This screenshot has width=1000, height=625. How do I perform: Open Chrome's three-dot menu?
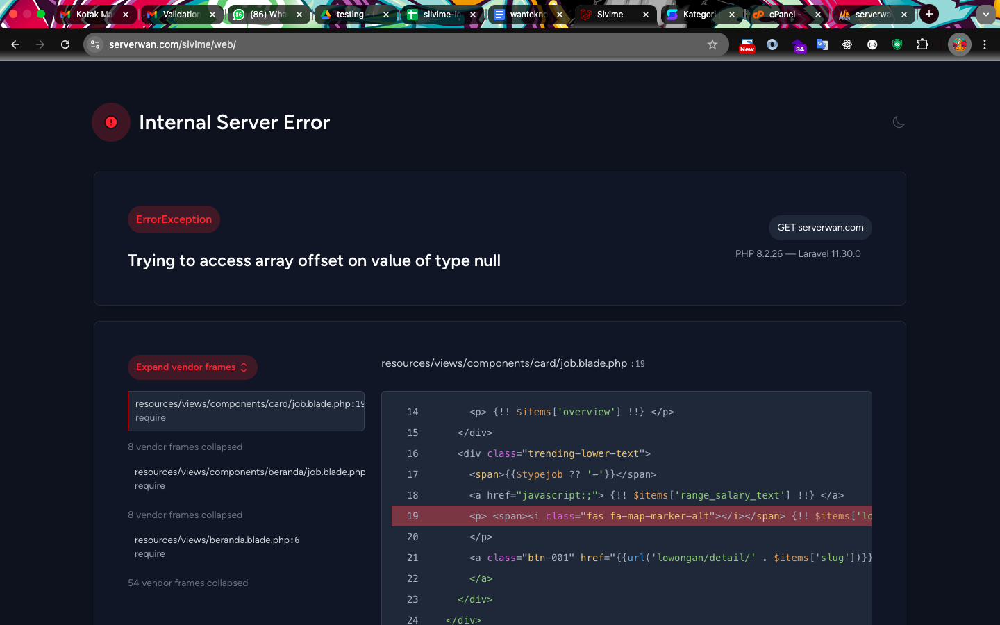(985, 44)
